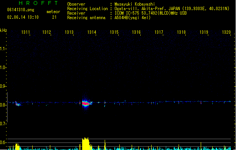Select the meteor count value 21

[54, 17]
